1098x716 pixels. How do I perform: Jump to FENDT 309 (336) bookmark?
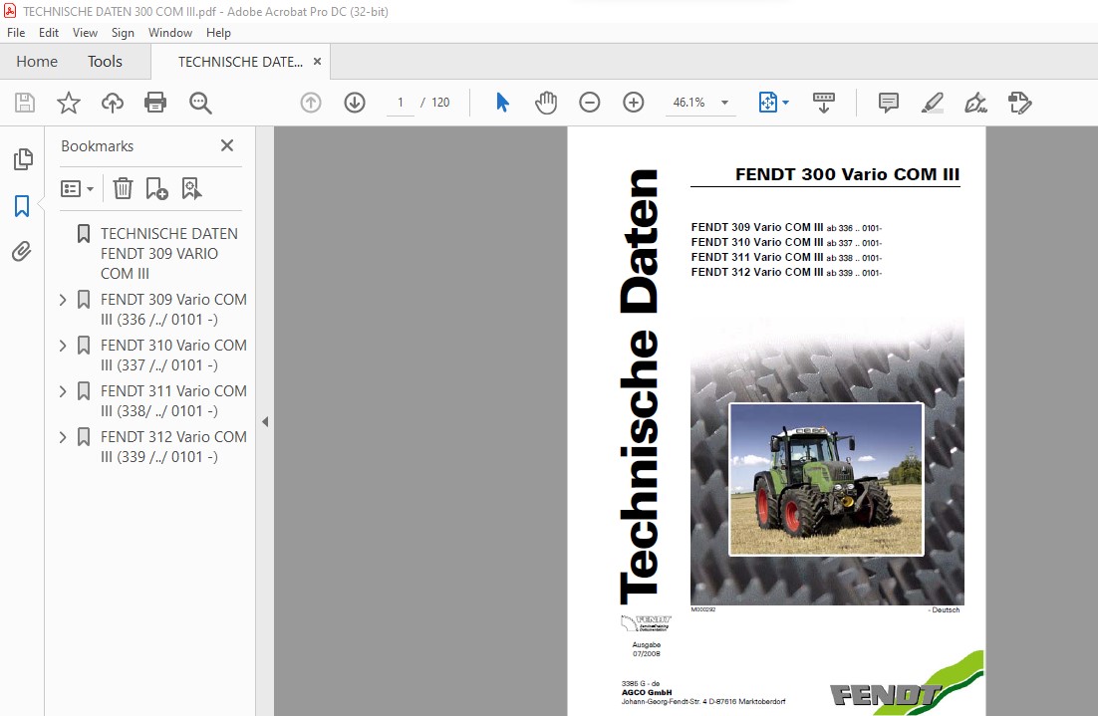(173, 310)
